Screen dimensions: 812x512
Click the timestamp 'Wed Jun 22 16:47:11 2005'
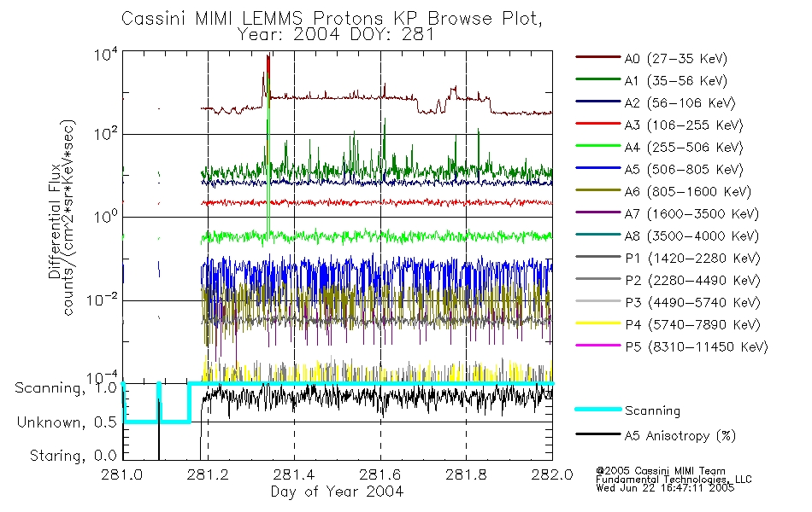[x=665, y=488]
